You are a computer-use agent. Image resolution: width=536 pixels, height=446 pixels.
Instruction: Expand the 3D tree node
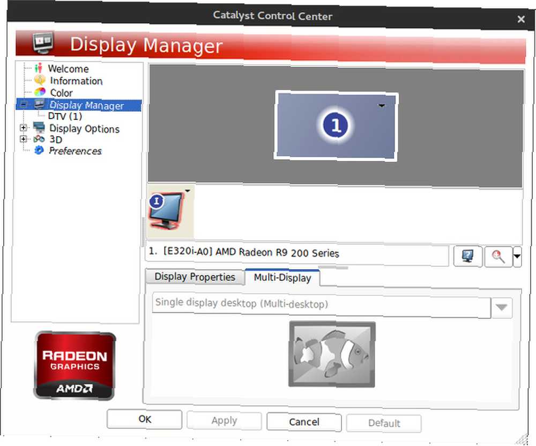[x=24, y=139]
